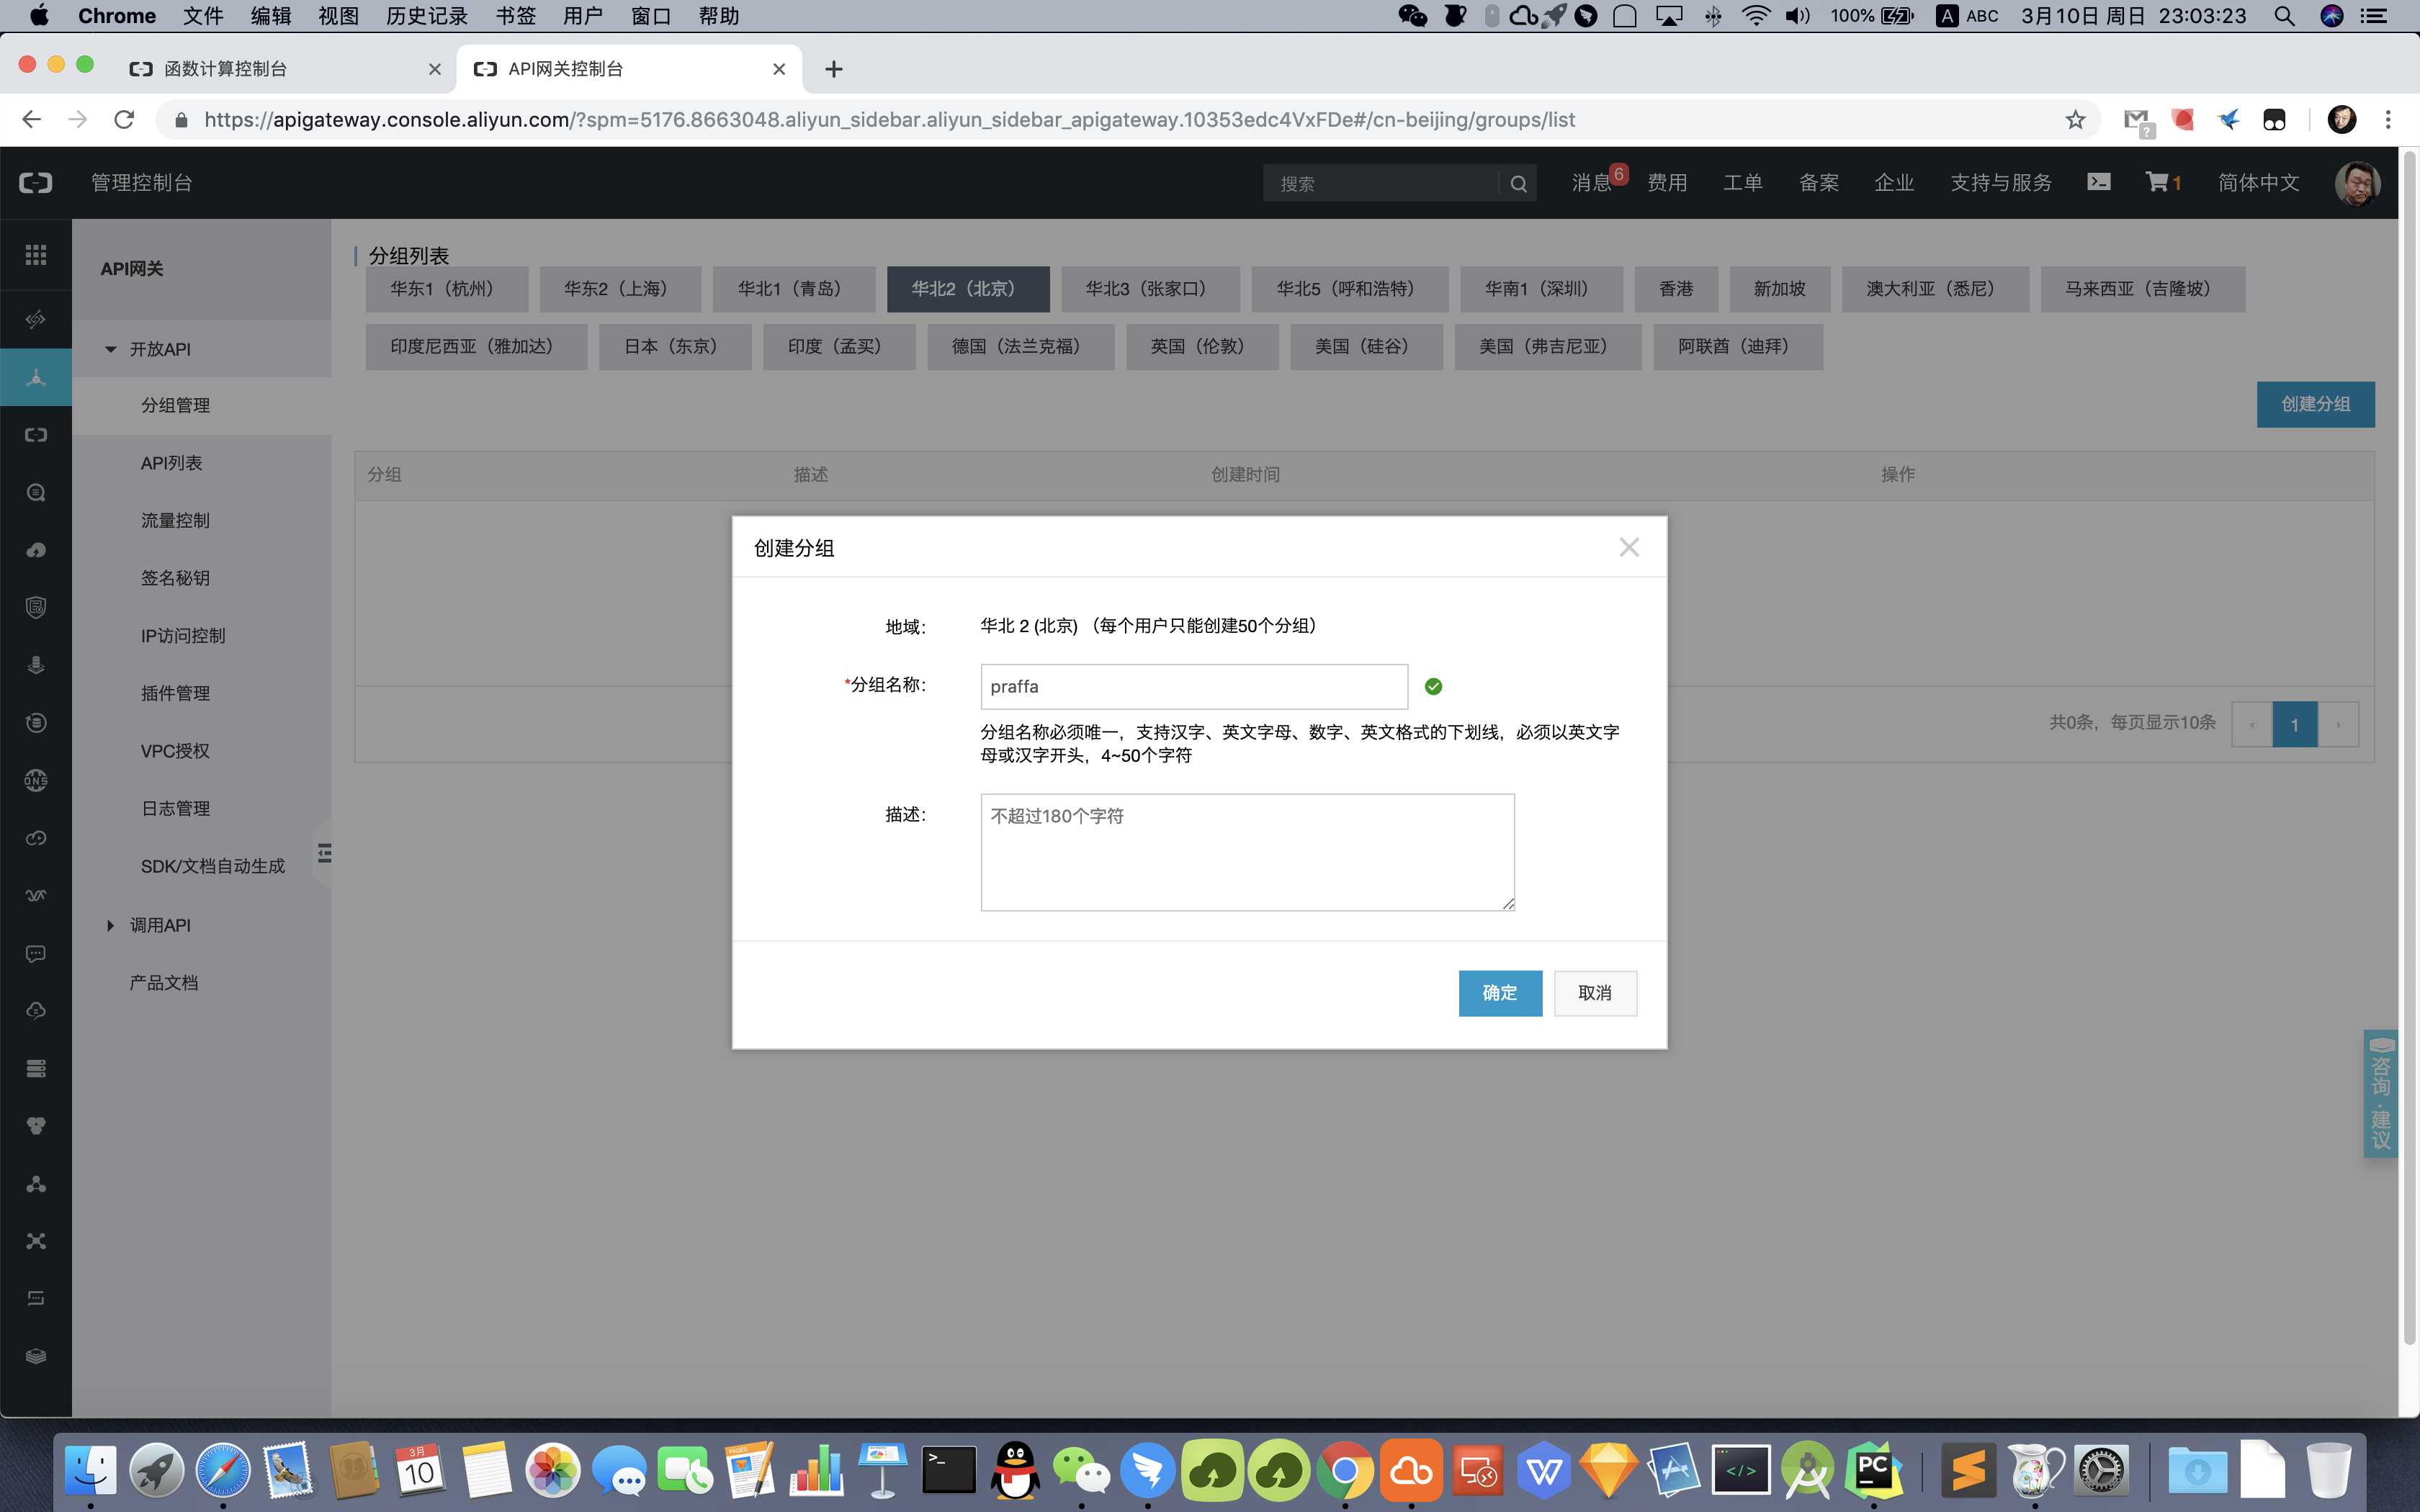Collapse the sidebar using the handle icon
The height and width of the screenshot is (1512, 2420).
[324, 853]
